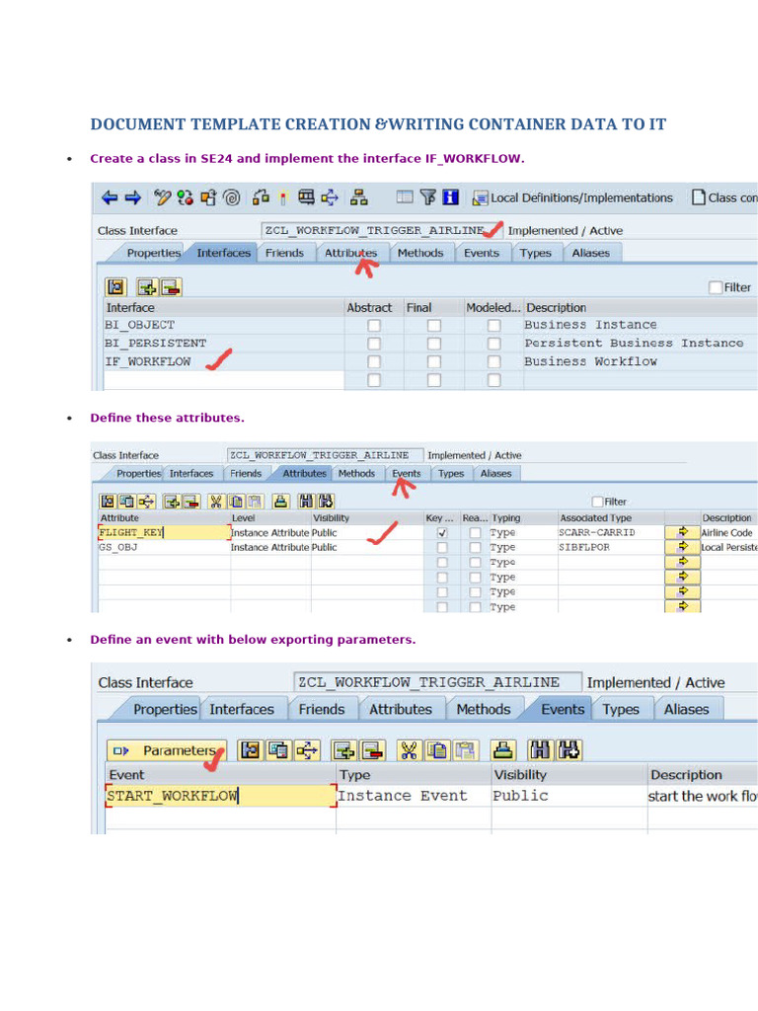
Task: Click the spiral where-used list icon
Action: point(231,197)
